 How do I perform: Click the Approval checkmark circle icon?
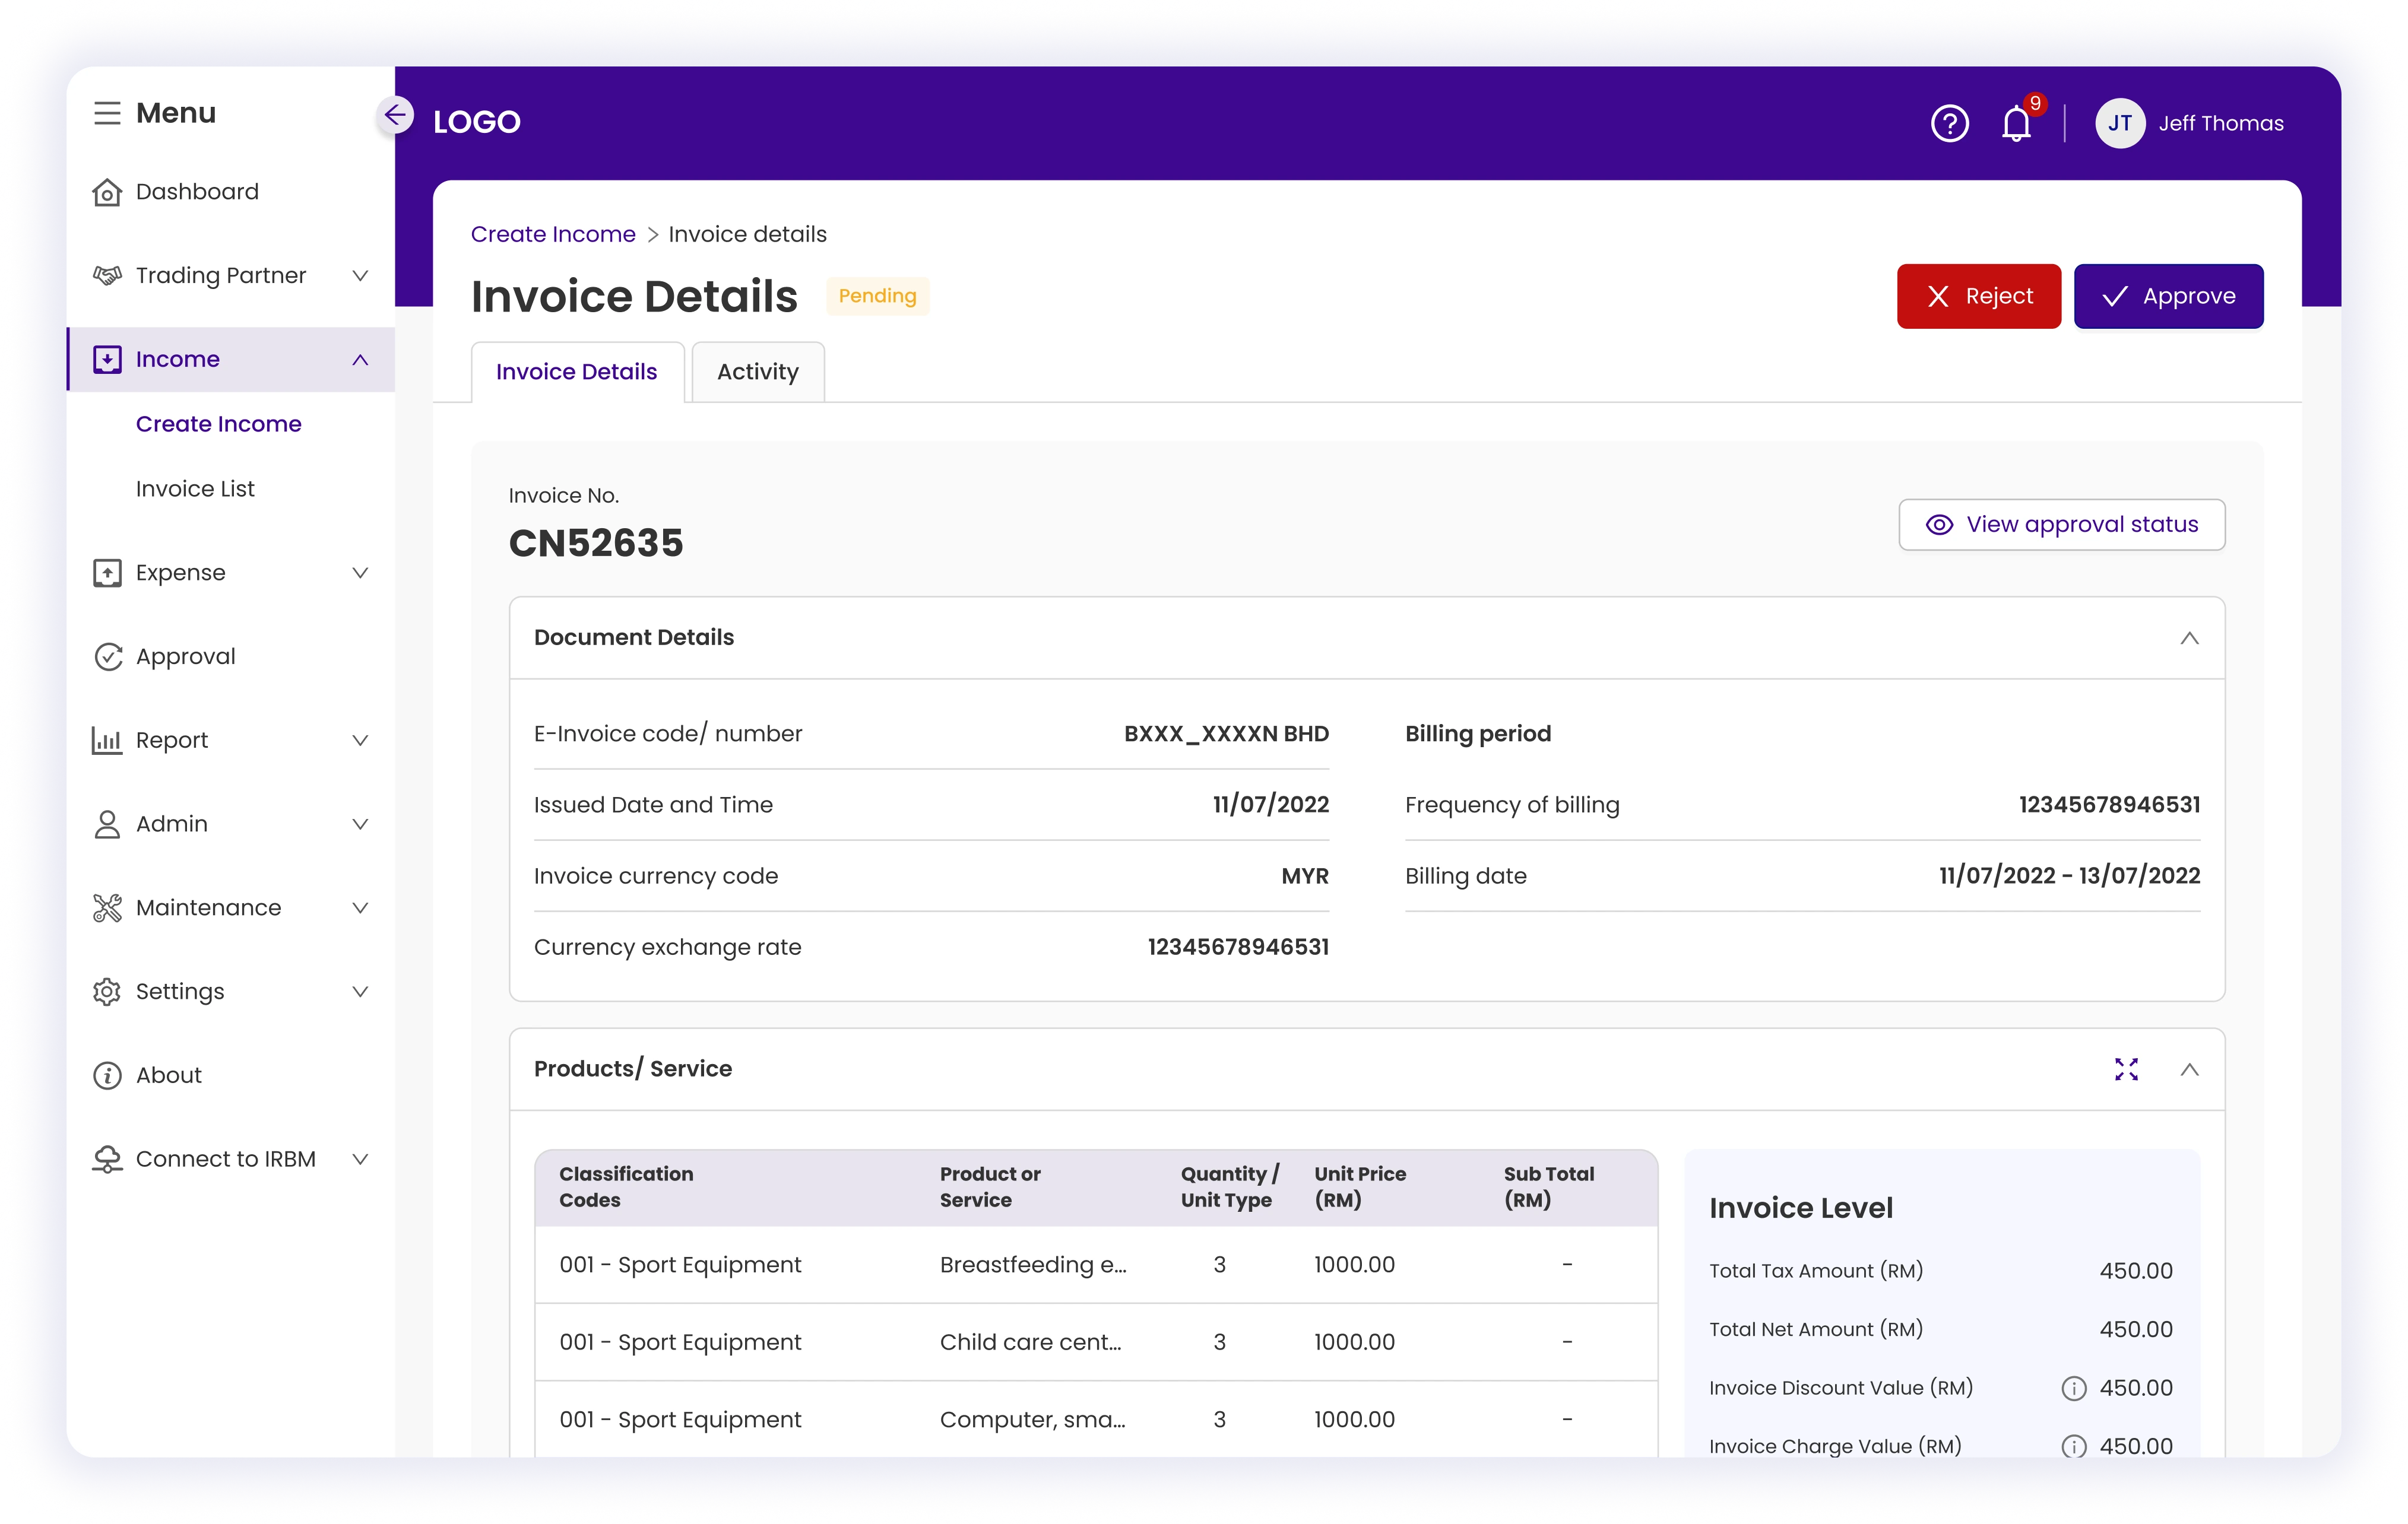pyautogui.click(x=107, y=656)
